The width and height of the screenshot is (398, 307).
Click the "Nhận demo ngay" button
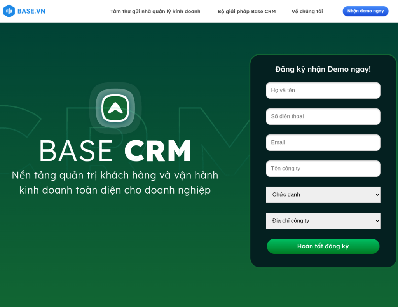[x=365, y=11]
